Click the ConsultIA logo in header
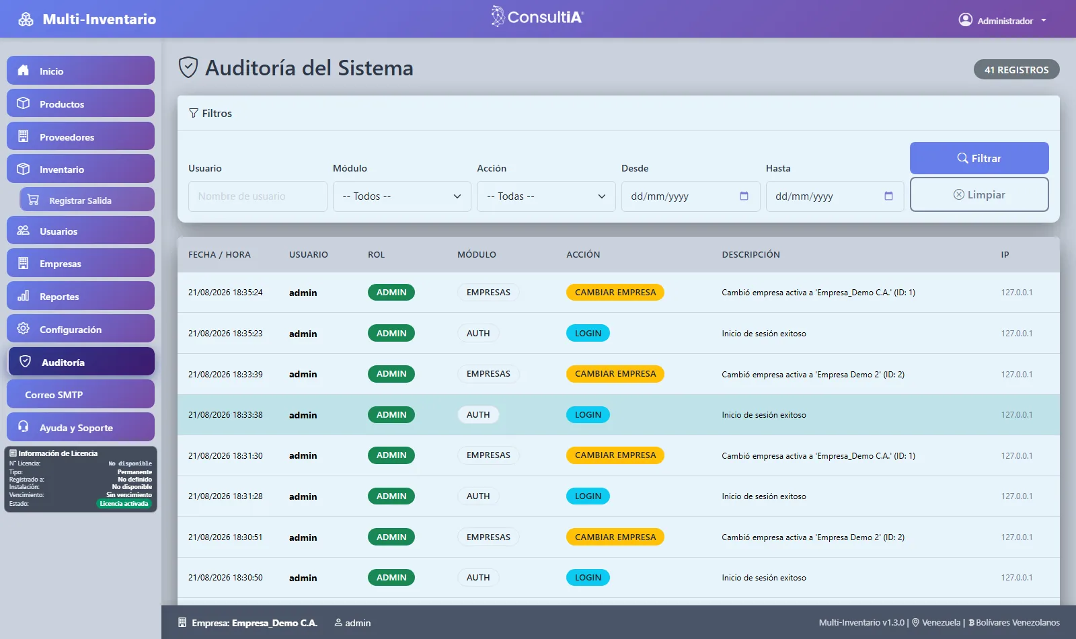Viewport: 1076px width, 639px height. point(537,17)
